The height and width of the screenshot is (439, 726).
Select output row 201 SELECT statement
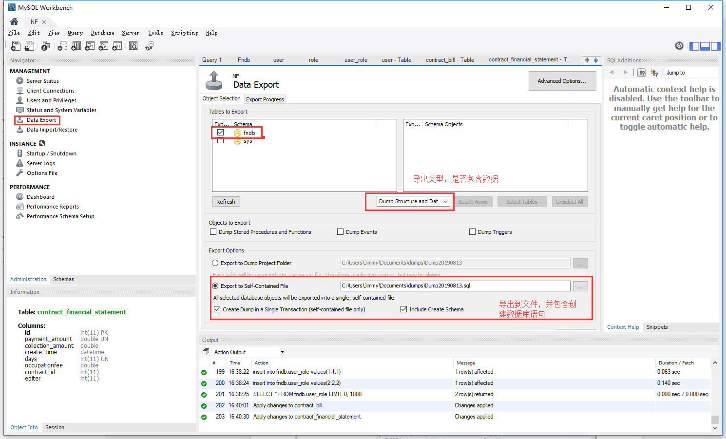tap(456, 394)
